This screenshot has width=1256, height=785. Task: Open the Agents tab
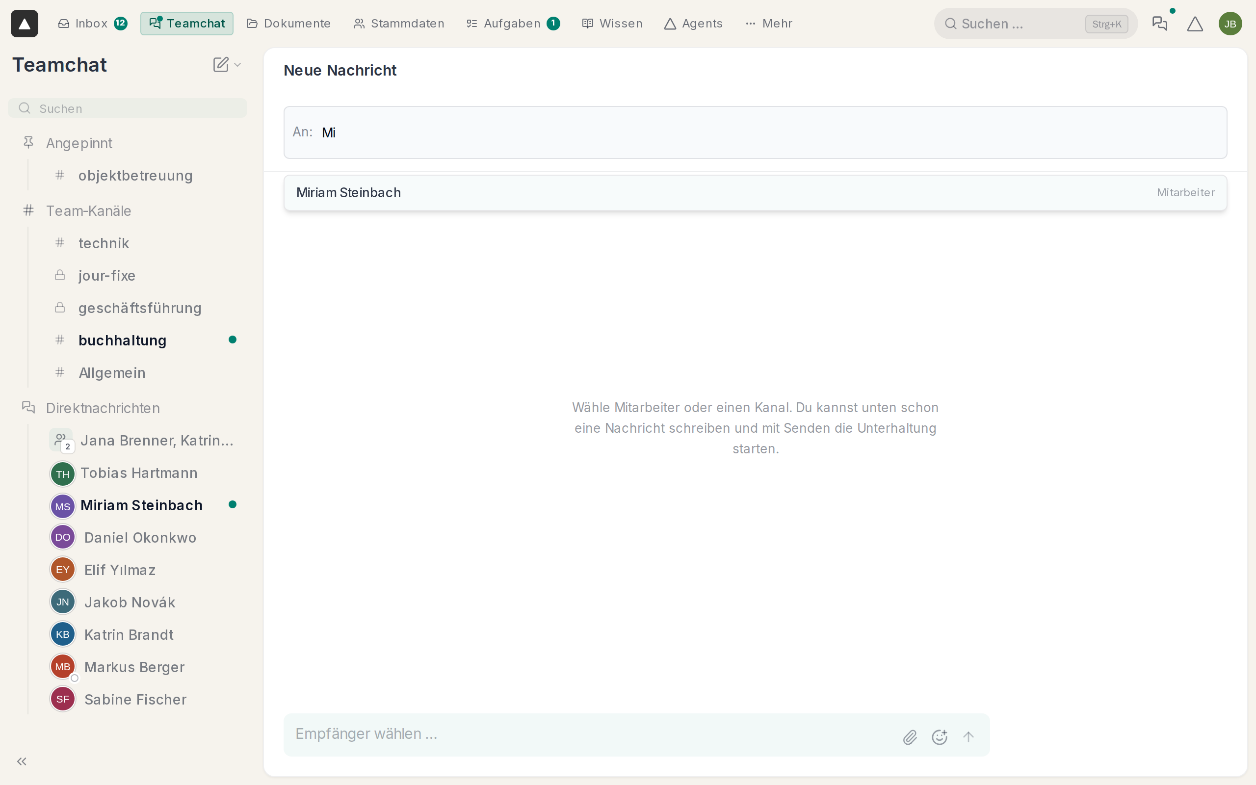click(693, 24)
